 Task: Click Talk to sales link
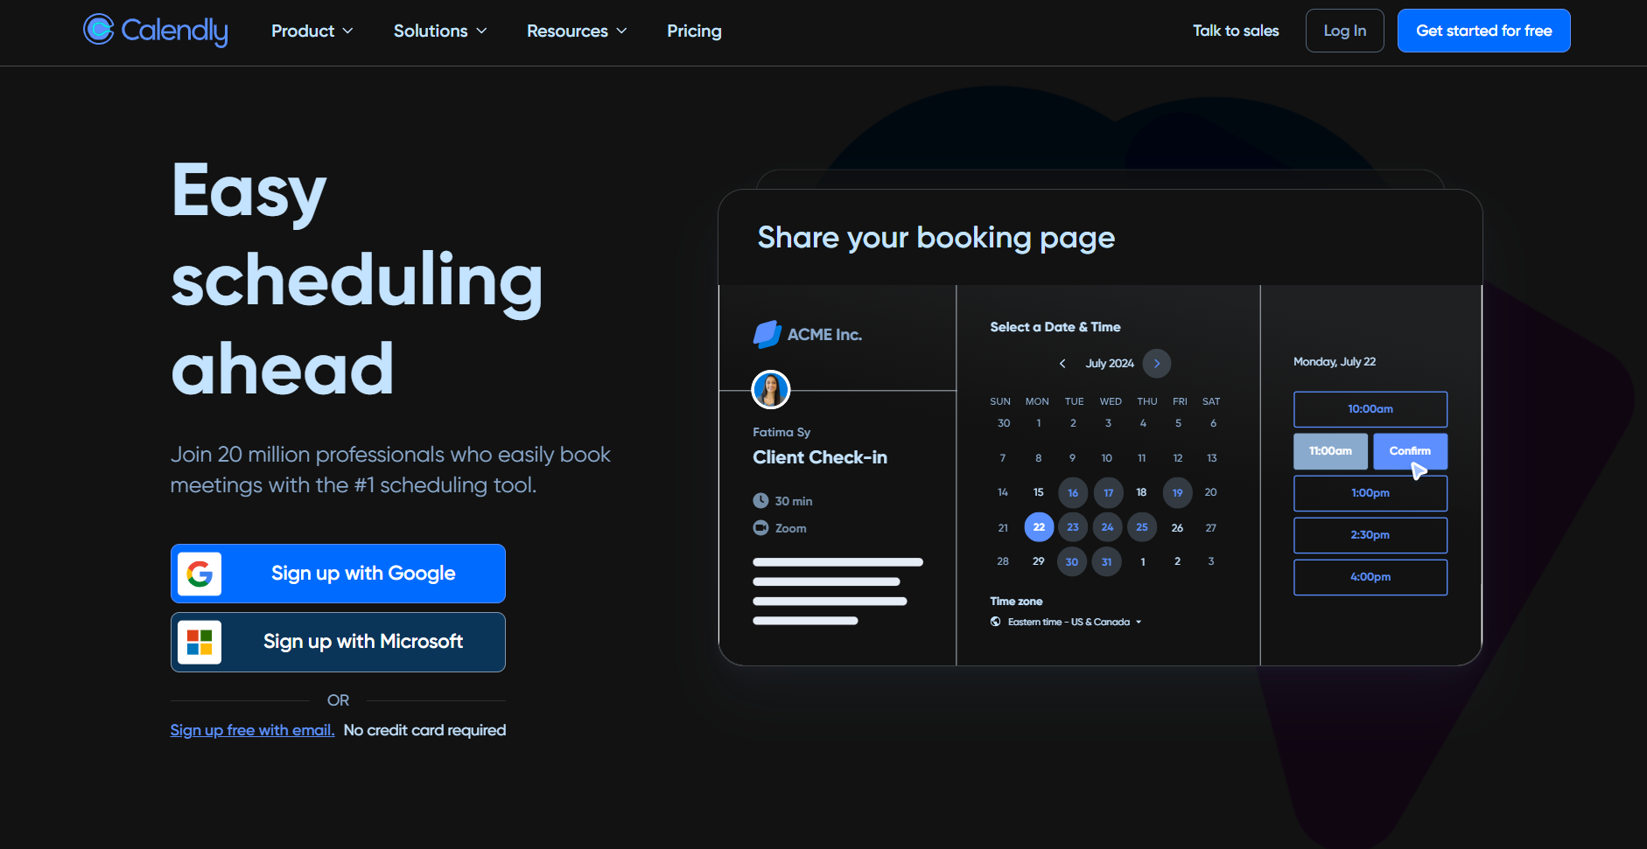[1236, 31]
